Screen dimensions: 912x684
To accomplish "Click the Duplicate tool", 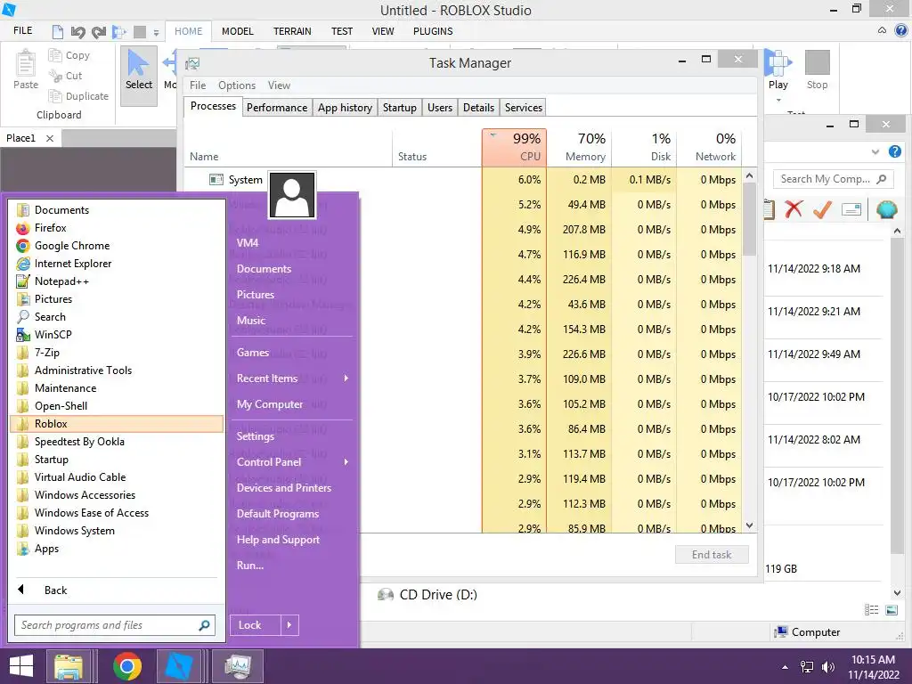I will pyautogui.click(x=78, y=96).
